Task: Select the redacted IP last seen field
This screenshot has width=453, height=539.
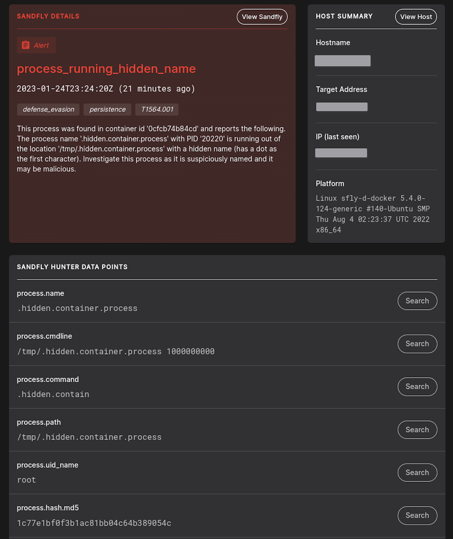Action: (341, 153)
